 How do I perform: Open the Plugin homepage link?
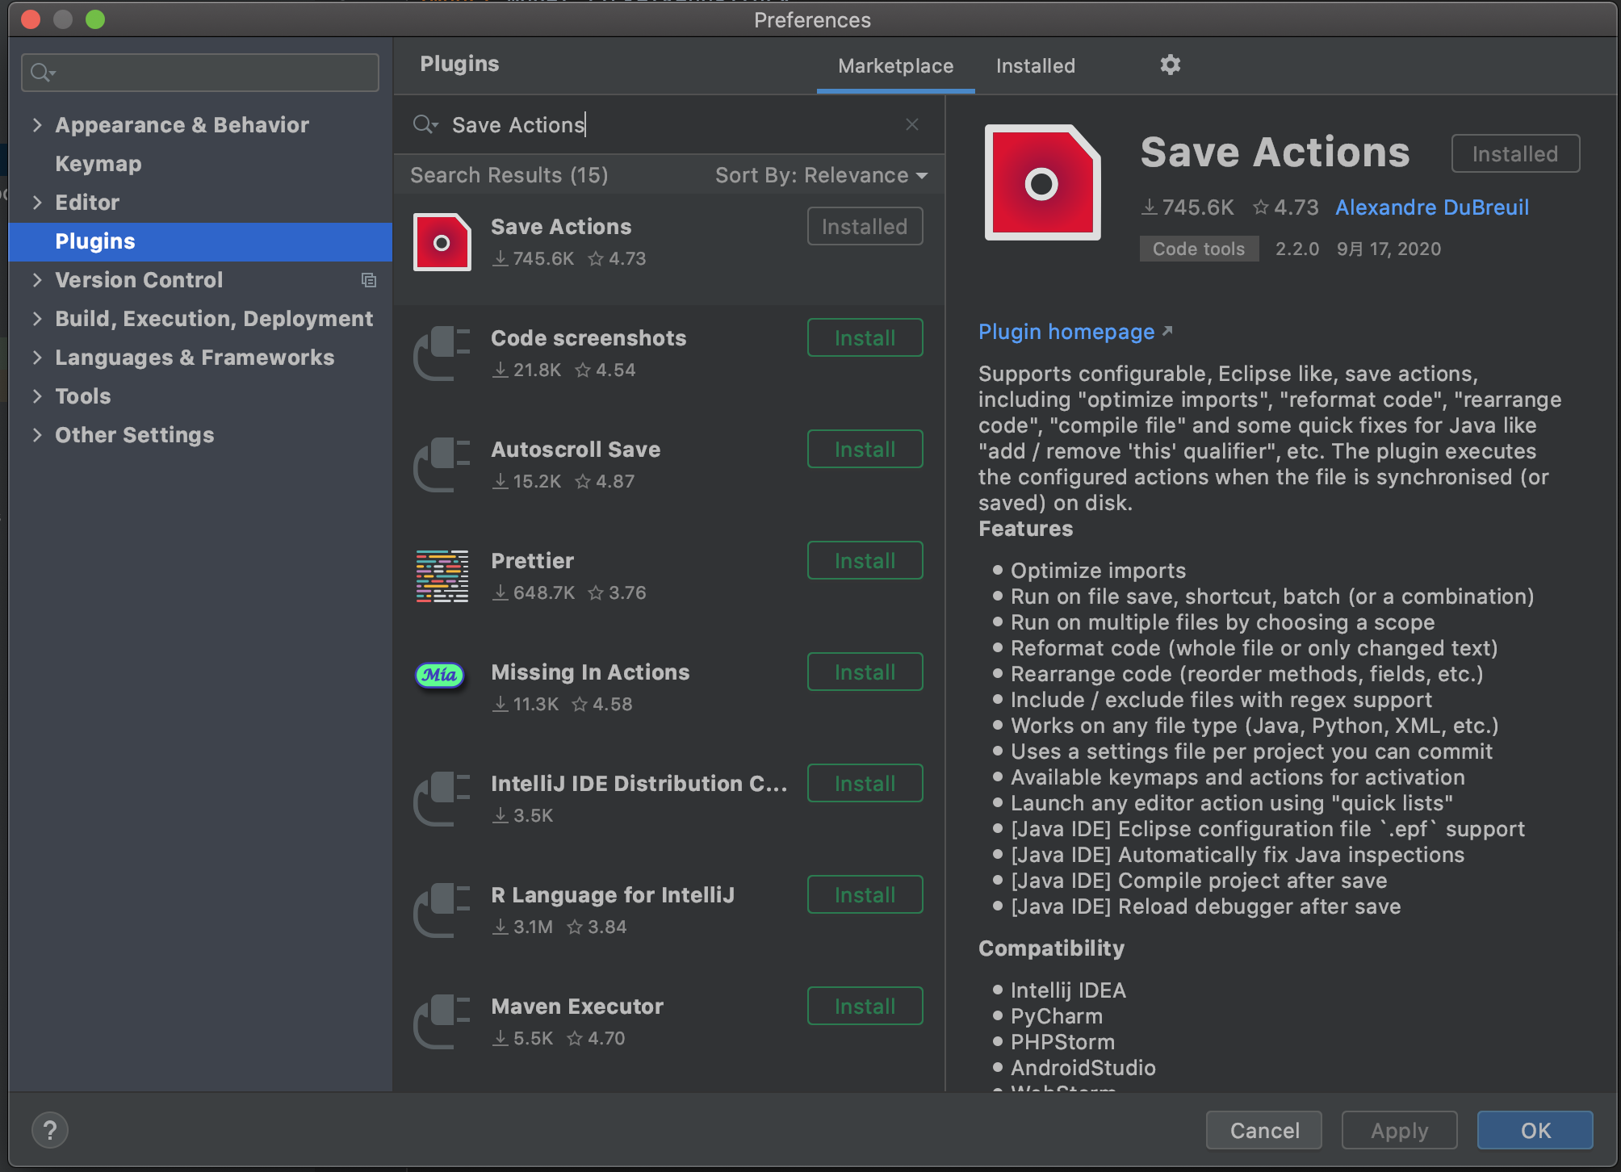pyautogui.click(x=1066, y=331)
